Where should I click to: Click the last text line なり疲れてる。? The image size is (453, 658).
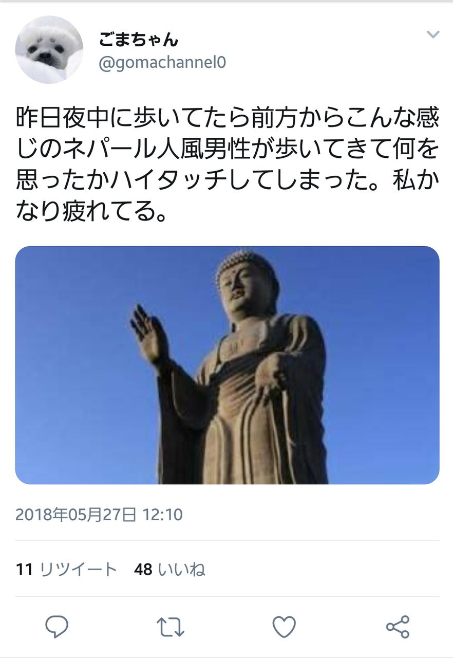pos(91,209)
